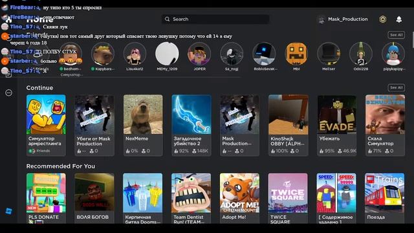Viewport: 414px width, 233px height.
Task: Click the blue Roblox Studio icon in the sidebar
Action: point(8,211)
